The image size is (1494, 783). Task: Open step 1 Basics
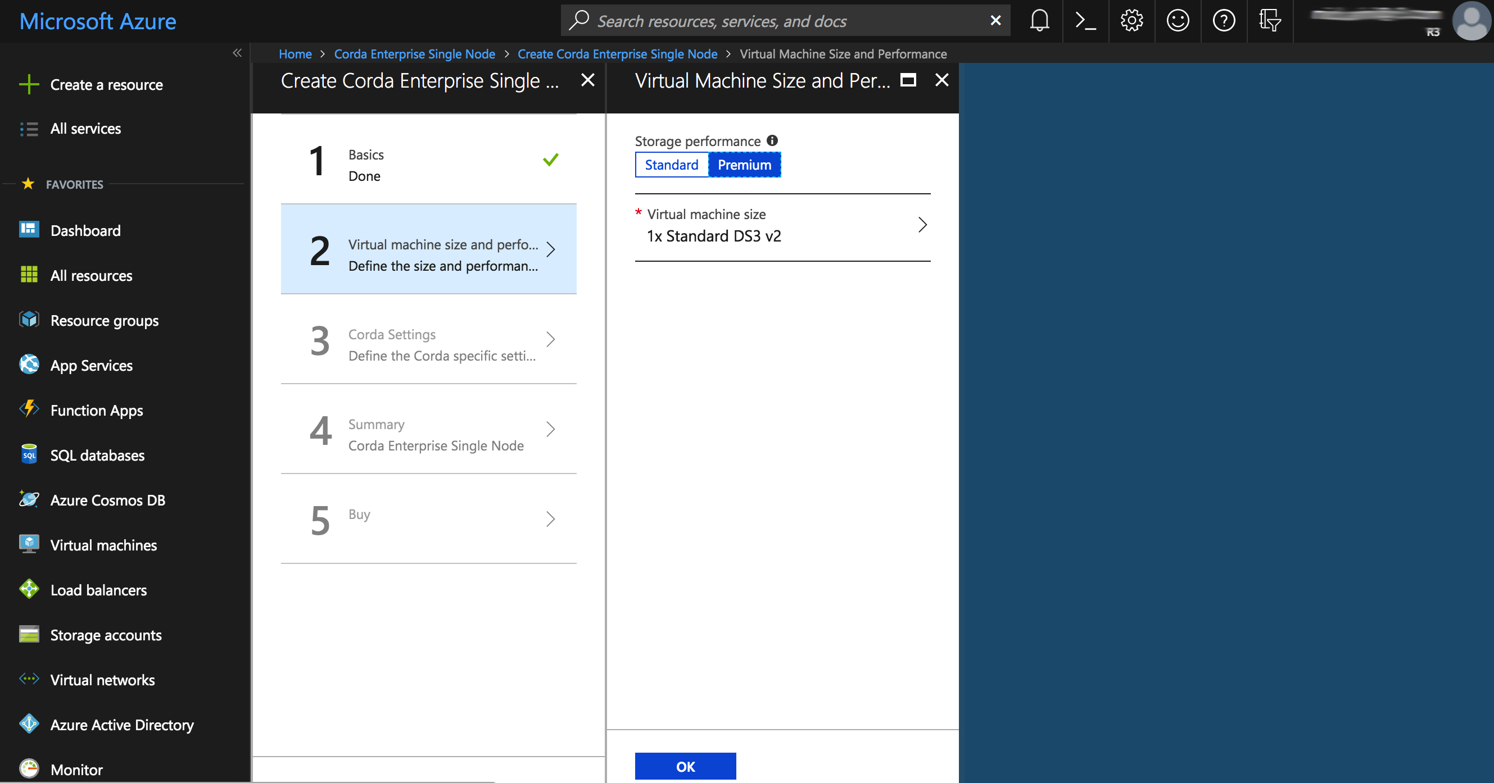point(429,160)
